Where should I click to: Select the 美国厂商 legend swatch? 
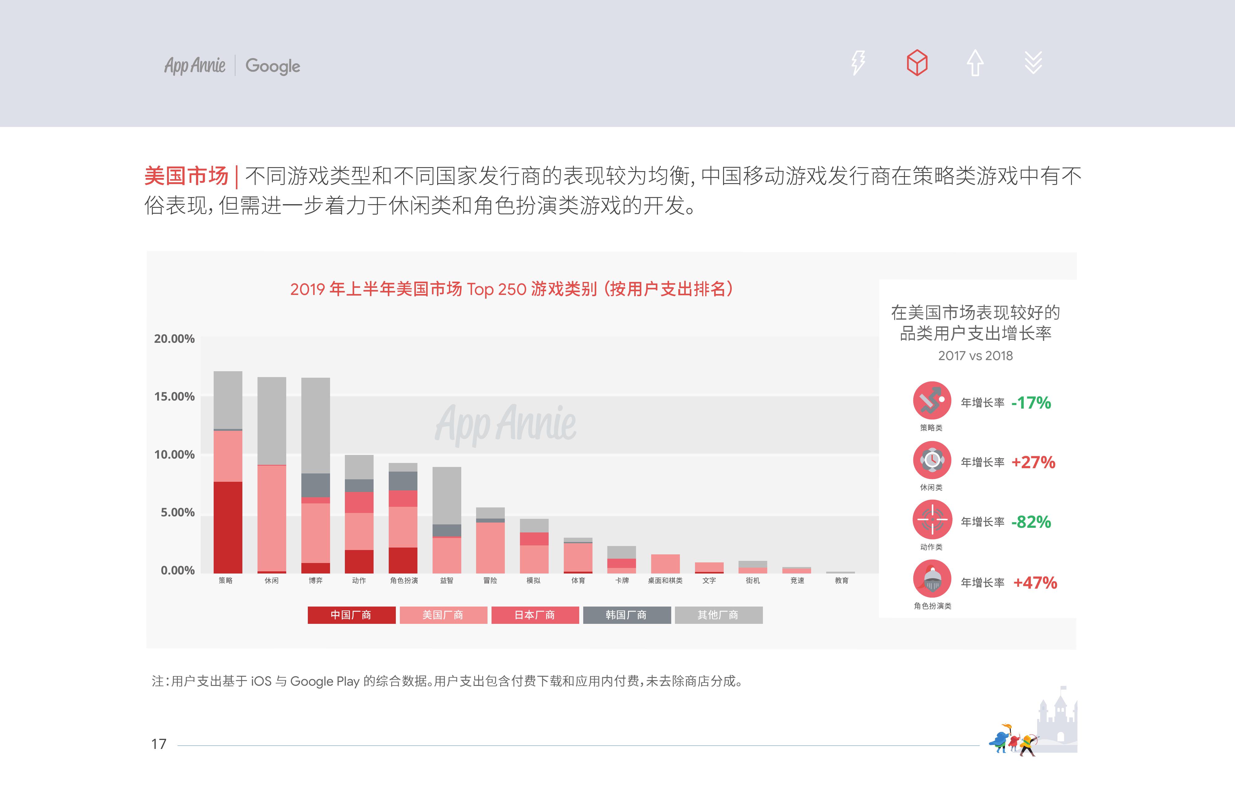(443, 615)
